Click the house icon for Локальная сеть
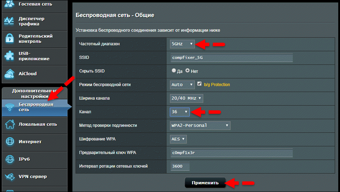This screenshot has height=192, width=340. coord(10,124)
